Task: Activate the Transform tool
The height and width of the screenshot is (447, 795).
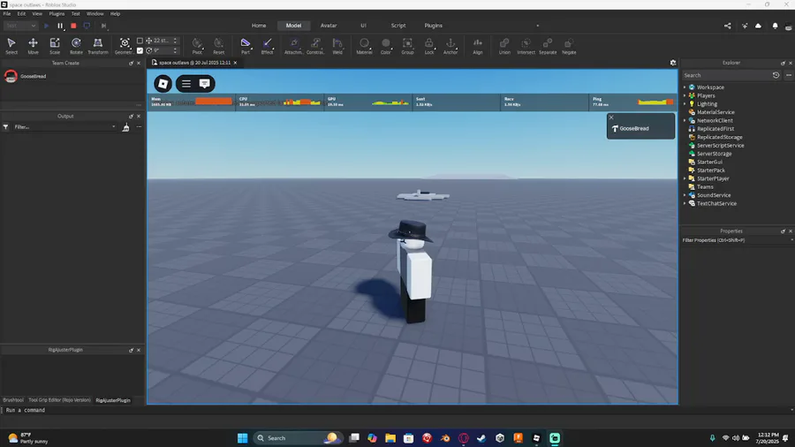Action: [x=98, y=46]
